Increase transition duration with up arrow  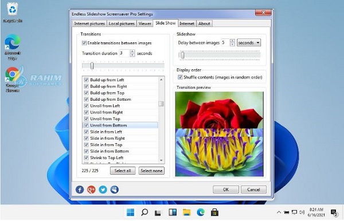pos(132,52)
